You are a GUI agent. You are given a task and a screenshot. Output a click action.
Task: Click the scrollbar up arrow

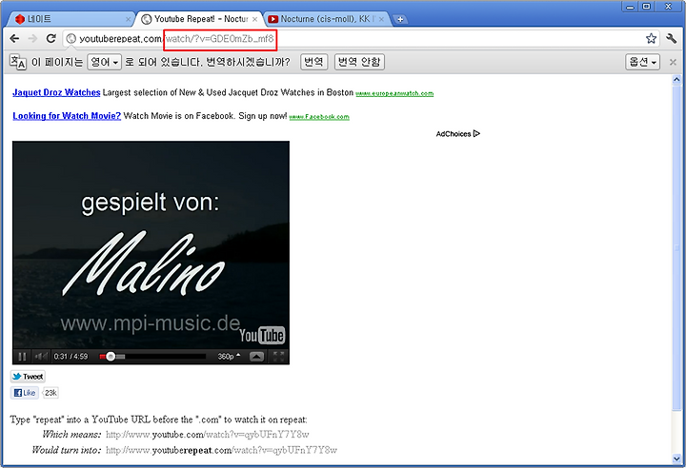point(676,80)
